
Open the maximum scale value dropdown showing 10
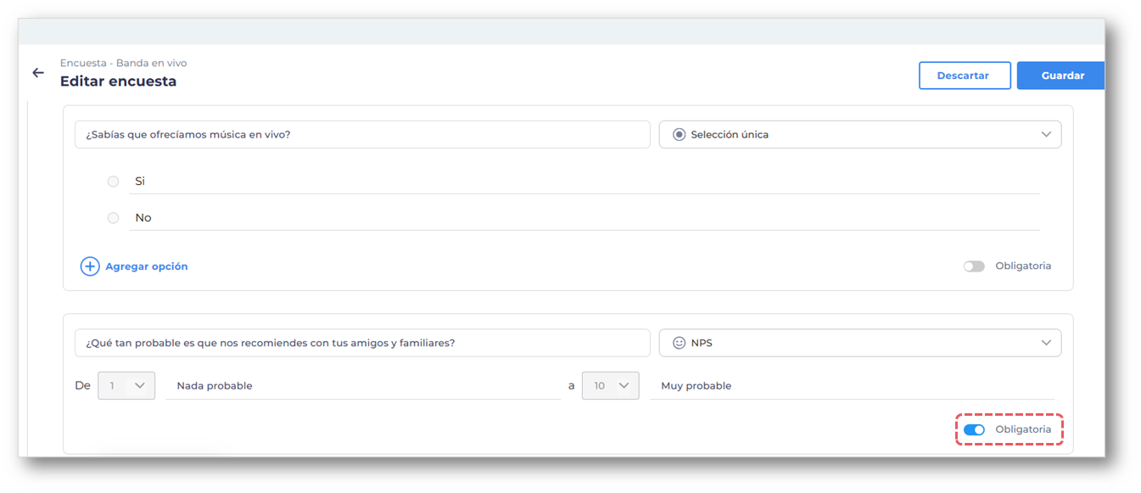[x=610, y=385]
